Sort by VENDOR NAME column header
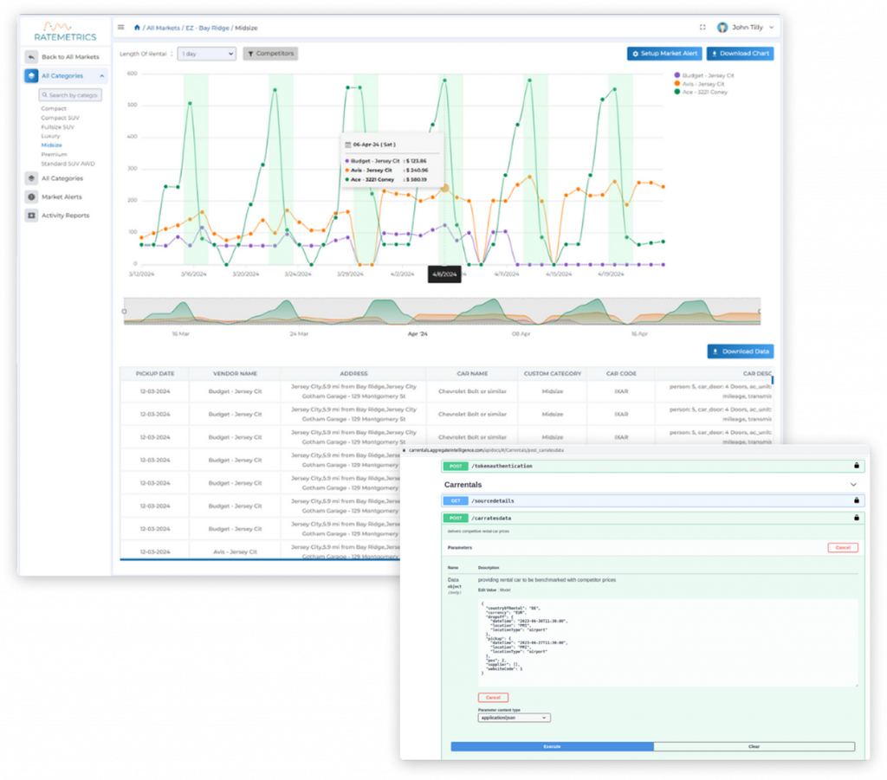The width and height of the screenshot is (887, 780). [x=235, y=374]
